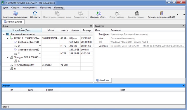The height and width of the screenshot is (110, 187).
Task: Click the Дата column header in Журнал
Action: (30, 90)
